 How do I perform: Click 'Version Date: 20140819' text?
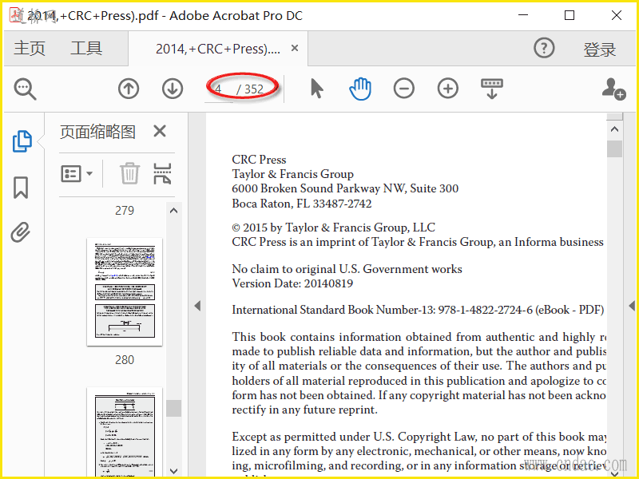292,283
